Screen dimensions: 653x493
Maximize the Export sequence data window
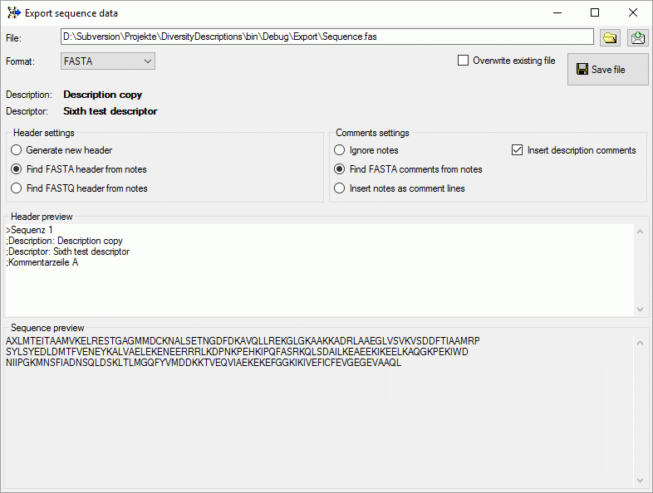pos(595,13)
